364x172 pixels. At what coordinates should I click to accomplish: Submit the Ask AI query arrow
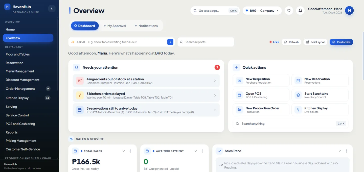pos(170,42)
